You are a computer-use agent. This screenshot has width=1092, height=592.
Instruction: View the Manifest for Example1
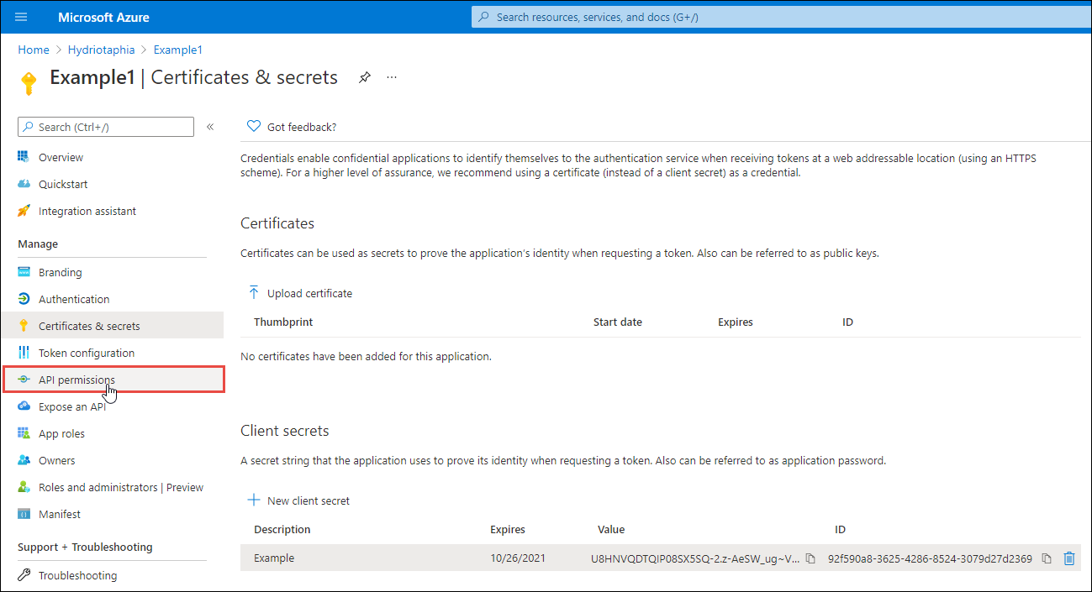(x=60, y=513)
